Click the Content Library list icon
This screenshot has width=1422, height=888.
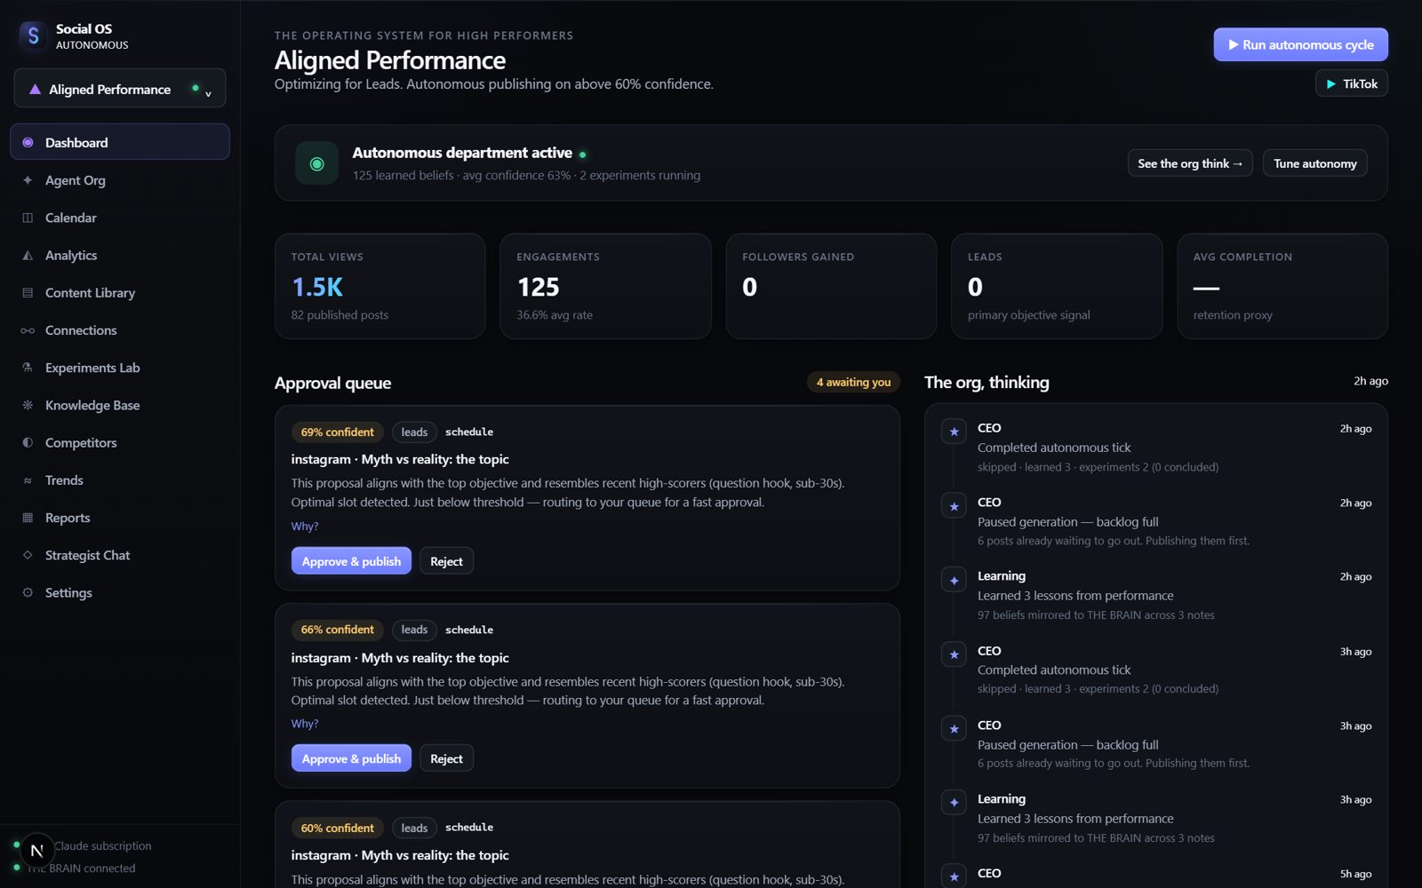[28, 292]
